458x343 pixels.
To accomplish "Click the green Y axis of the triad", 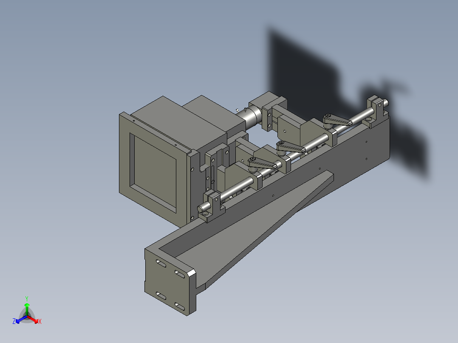I will (27, 307).
